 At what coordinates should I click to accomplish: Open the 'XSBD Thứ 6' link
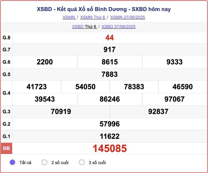84,27
